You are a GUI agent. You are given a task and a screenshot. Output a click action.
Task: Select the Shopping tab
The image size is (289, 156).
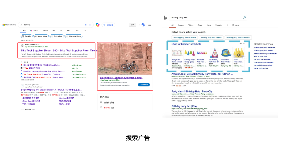(x=219, y=25)
